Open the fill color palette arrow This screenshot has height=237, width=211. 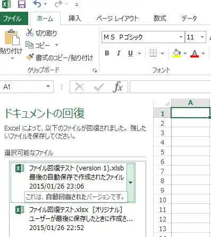(185, 53)
